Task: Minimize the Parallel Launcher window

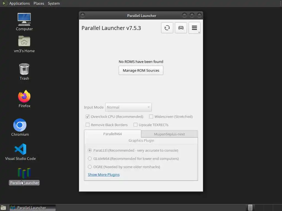Action: point(184,15)
